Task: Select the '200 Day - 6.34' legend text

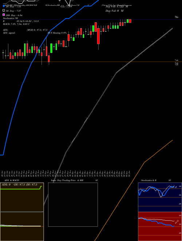Action: (14, 15)
